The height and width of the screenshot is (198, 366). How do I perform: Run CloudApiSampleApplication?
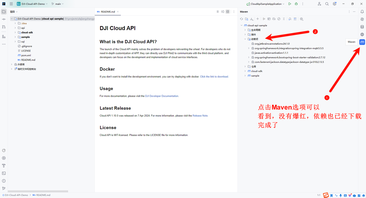coord(290,4)
